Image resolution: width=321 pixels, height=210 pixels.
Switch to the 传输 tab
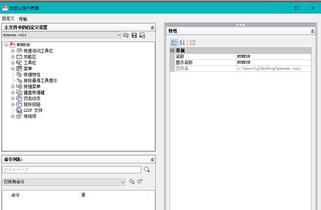23,19
